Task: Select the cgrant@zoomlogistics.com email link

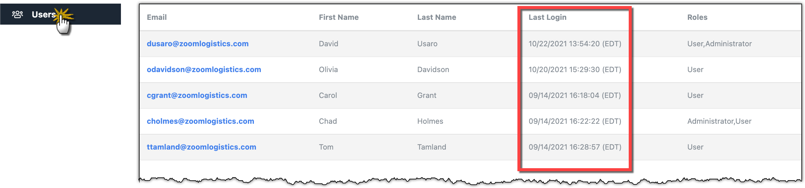Action: pos(197,96)
